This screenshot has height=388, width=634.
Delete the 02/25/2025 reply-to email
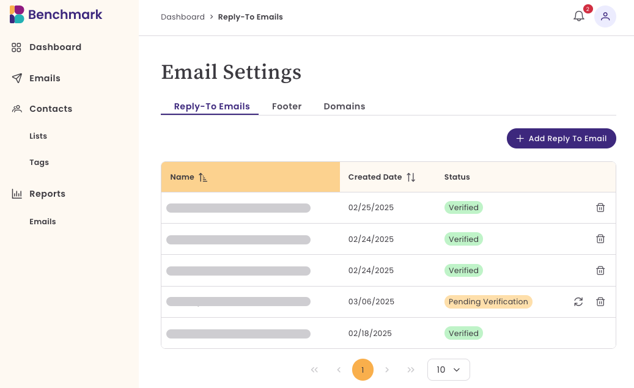click(x=600, y=208)
